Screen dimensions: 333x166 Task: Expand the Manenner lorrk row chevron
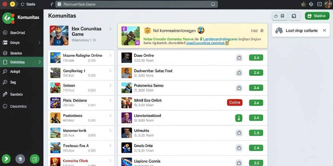point(110,131)
